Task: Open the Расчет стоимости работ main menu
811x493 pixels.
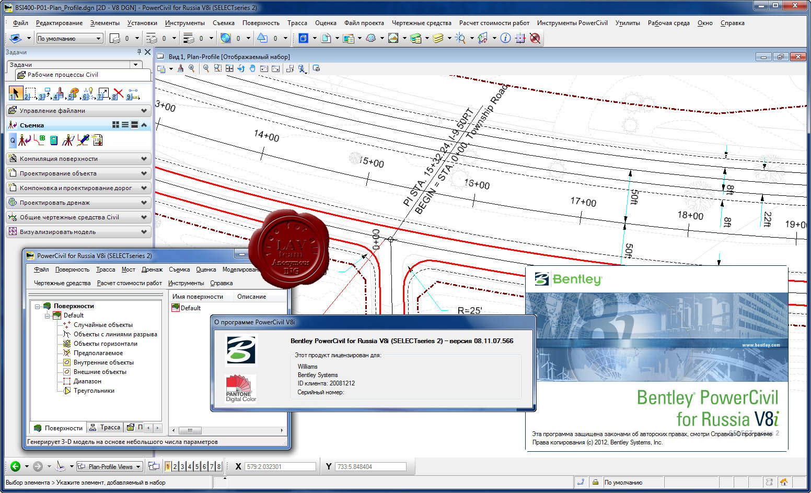Action: pyautogui.click(x=494, y=23)
